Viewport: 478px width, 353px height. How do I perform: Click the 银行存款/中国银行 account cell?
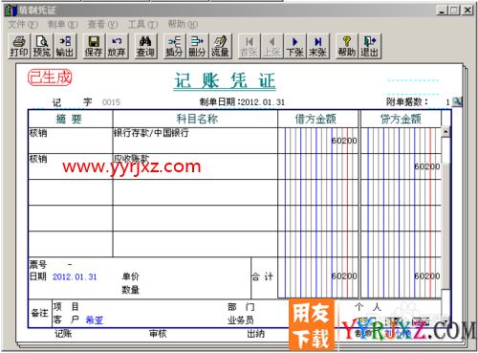(x=195, y=141)
